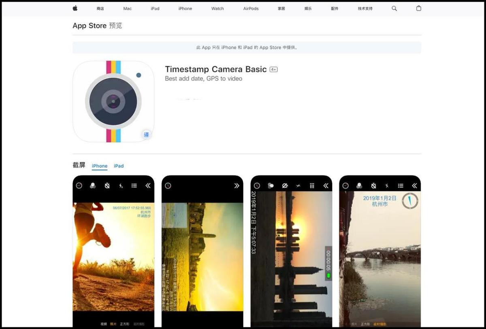Click the translate badge on app icon

(146, 135)
